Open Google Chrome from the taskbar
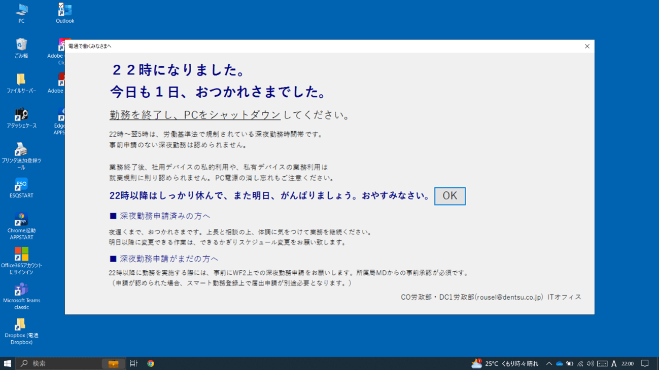 tap(151, 363)
